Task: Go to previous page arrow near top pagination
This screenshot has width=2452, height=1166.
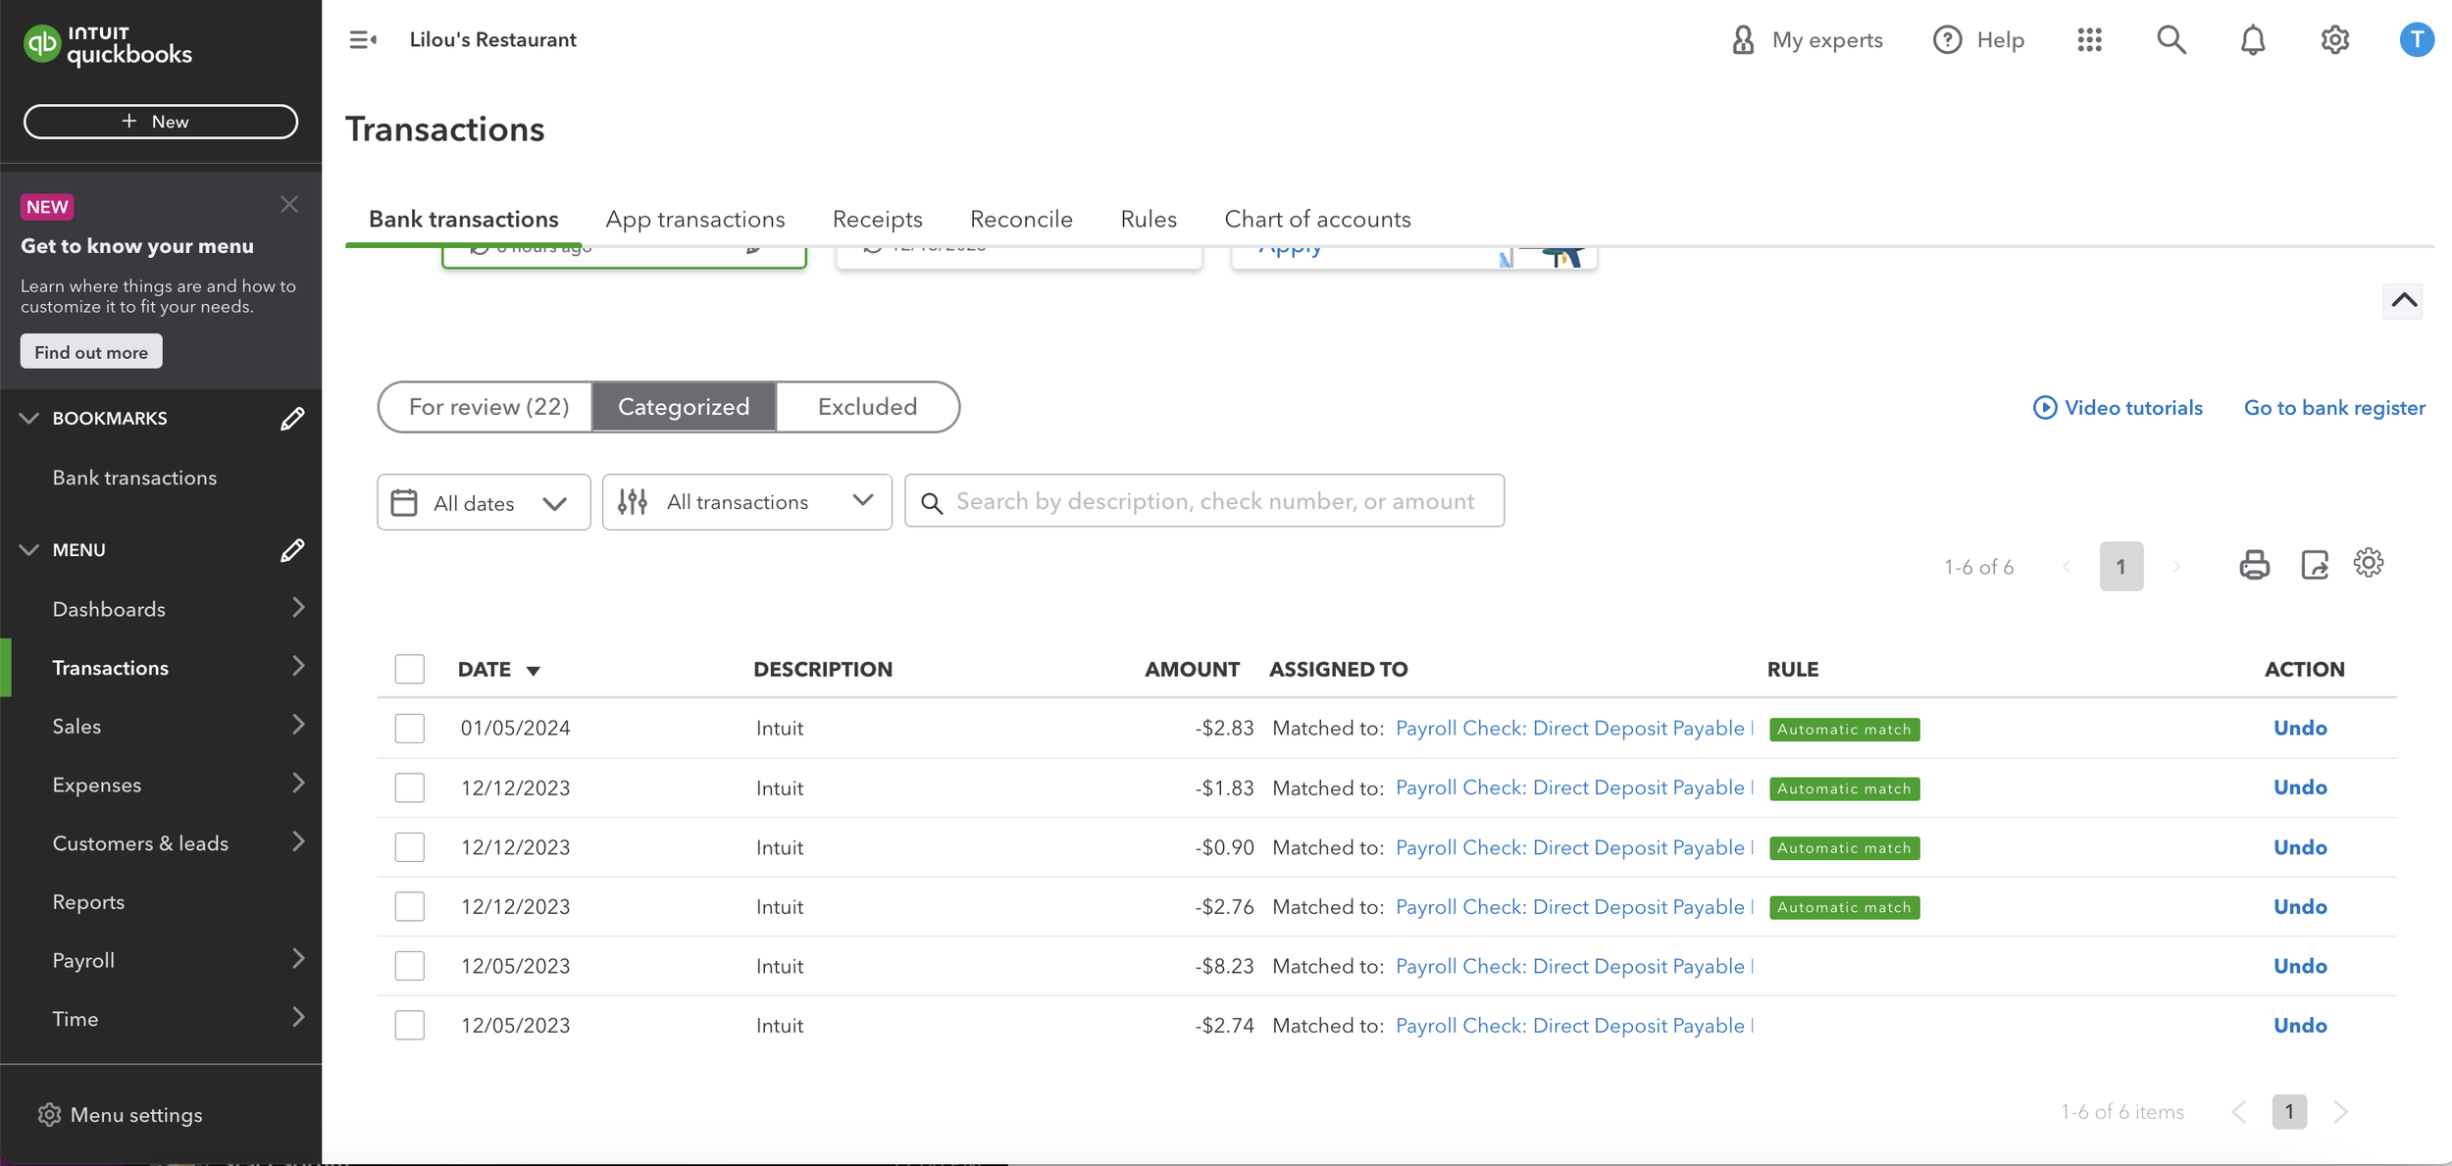Action: 2067,567
